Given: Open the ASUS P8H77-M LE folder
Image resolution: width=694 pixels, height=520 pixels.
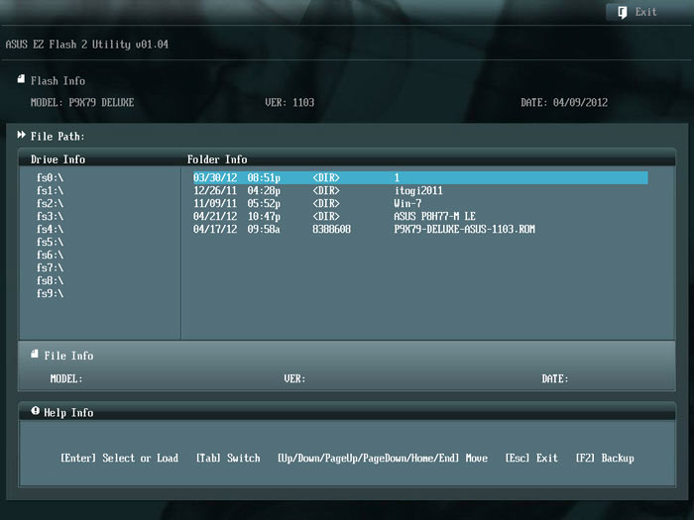Looking at the screenshot, I should tap(434, 216).
